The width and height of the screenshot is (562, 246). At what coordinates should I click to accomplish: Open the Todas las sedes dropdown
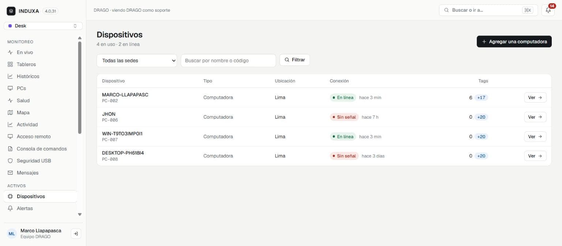[137, 61]
